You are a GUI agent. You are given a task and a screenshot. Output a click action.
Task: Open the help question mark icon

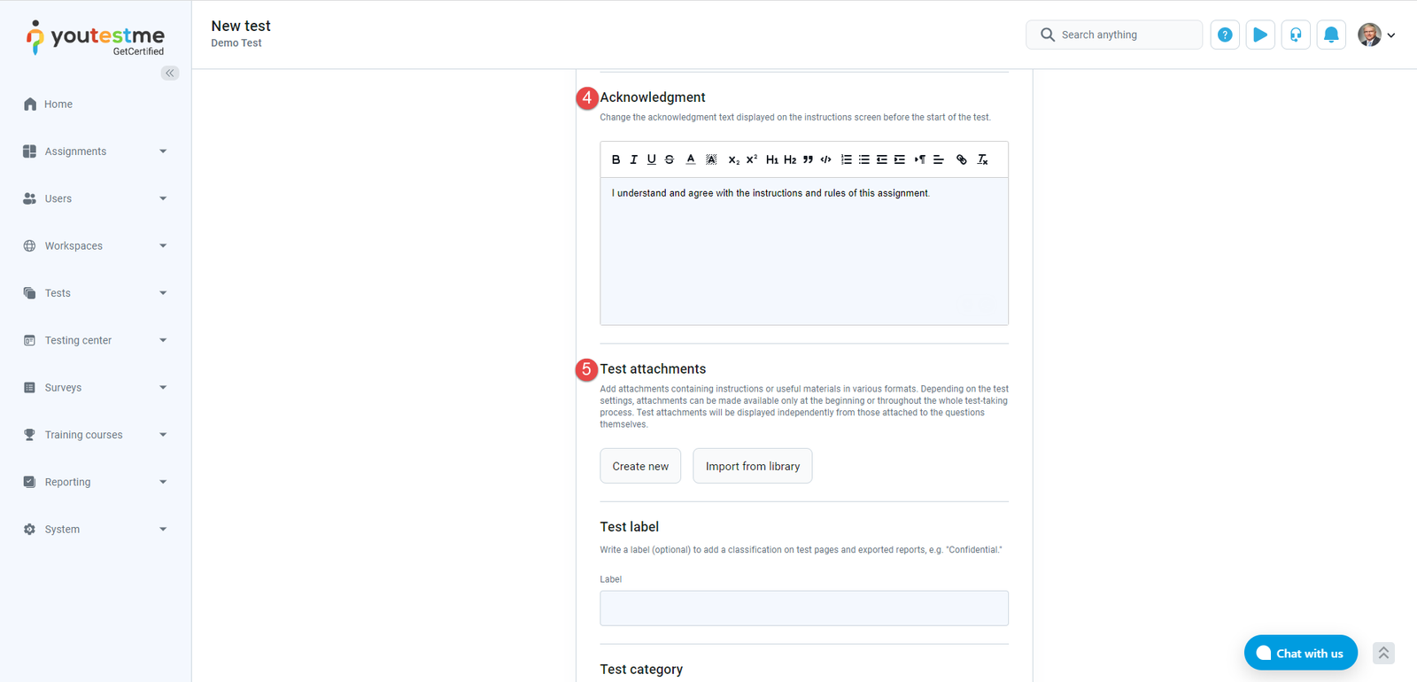point(1225,35)
